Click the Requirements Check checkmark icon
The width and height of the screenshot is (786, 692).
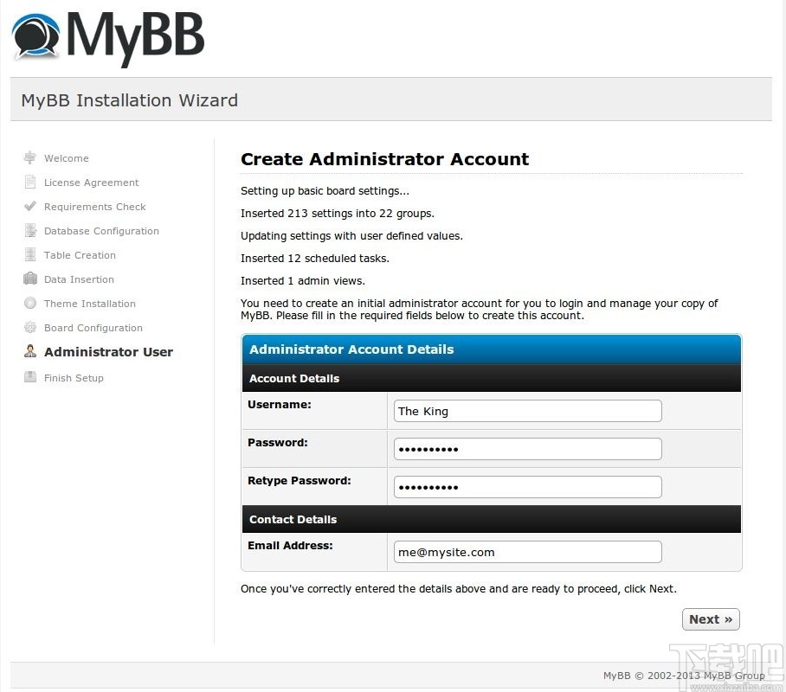(x=32, y=207)
